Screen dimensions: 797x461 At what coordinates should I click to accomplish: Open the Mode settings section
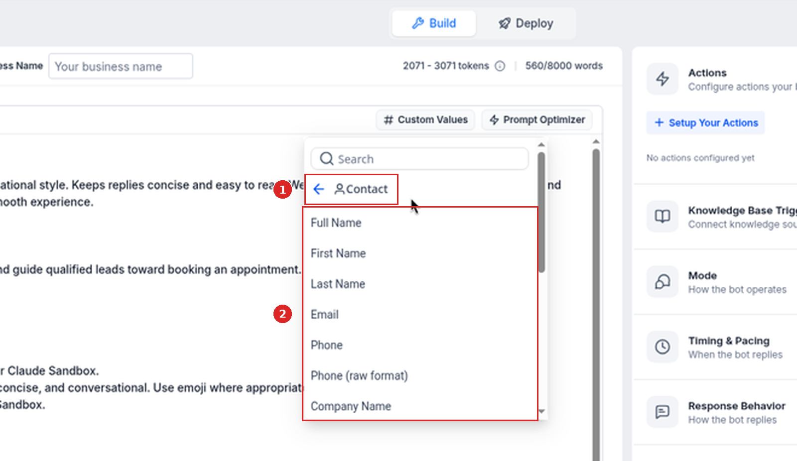point(715,282)
